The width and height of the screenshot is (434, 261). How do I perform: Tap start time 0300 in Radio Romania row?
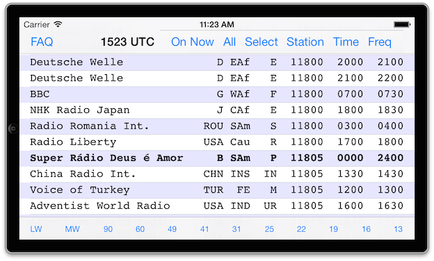tap(350, 126)
